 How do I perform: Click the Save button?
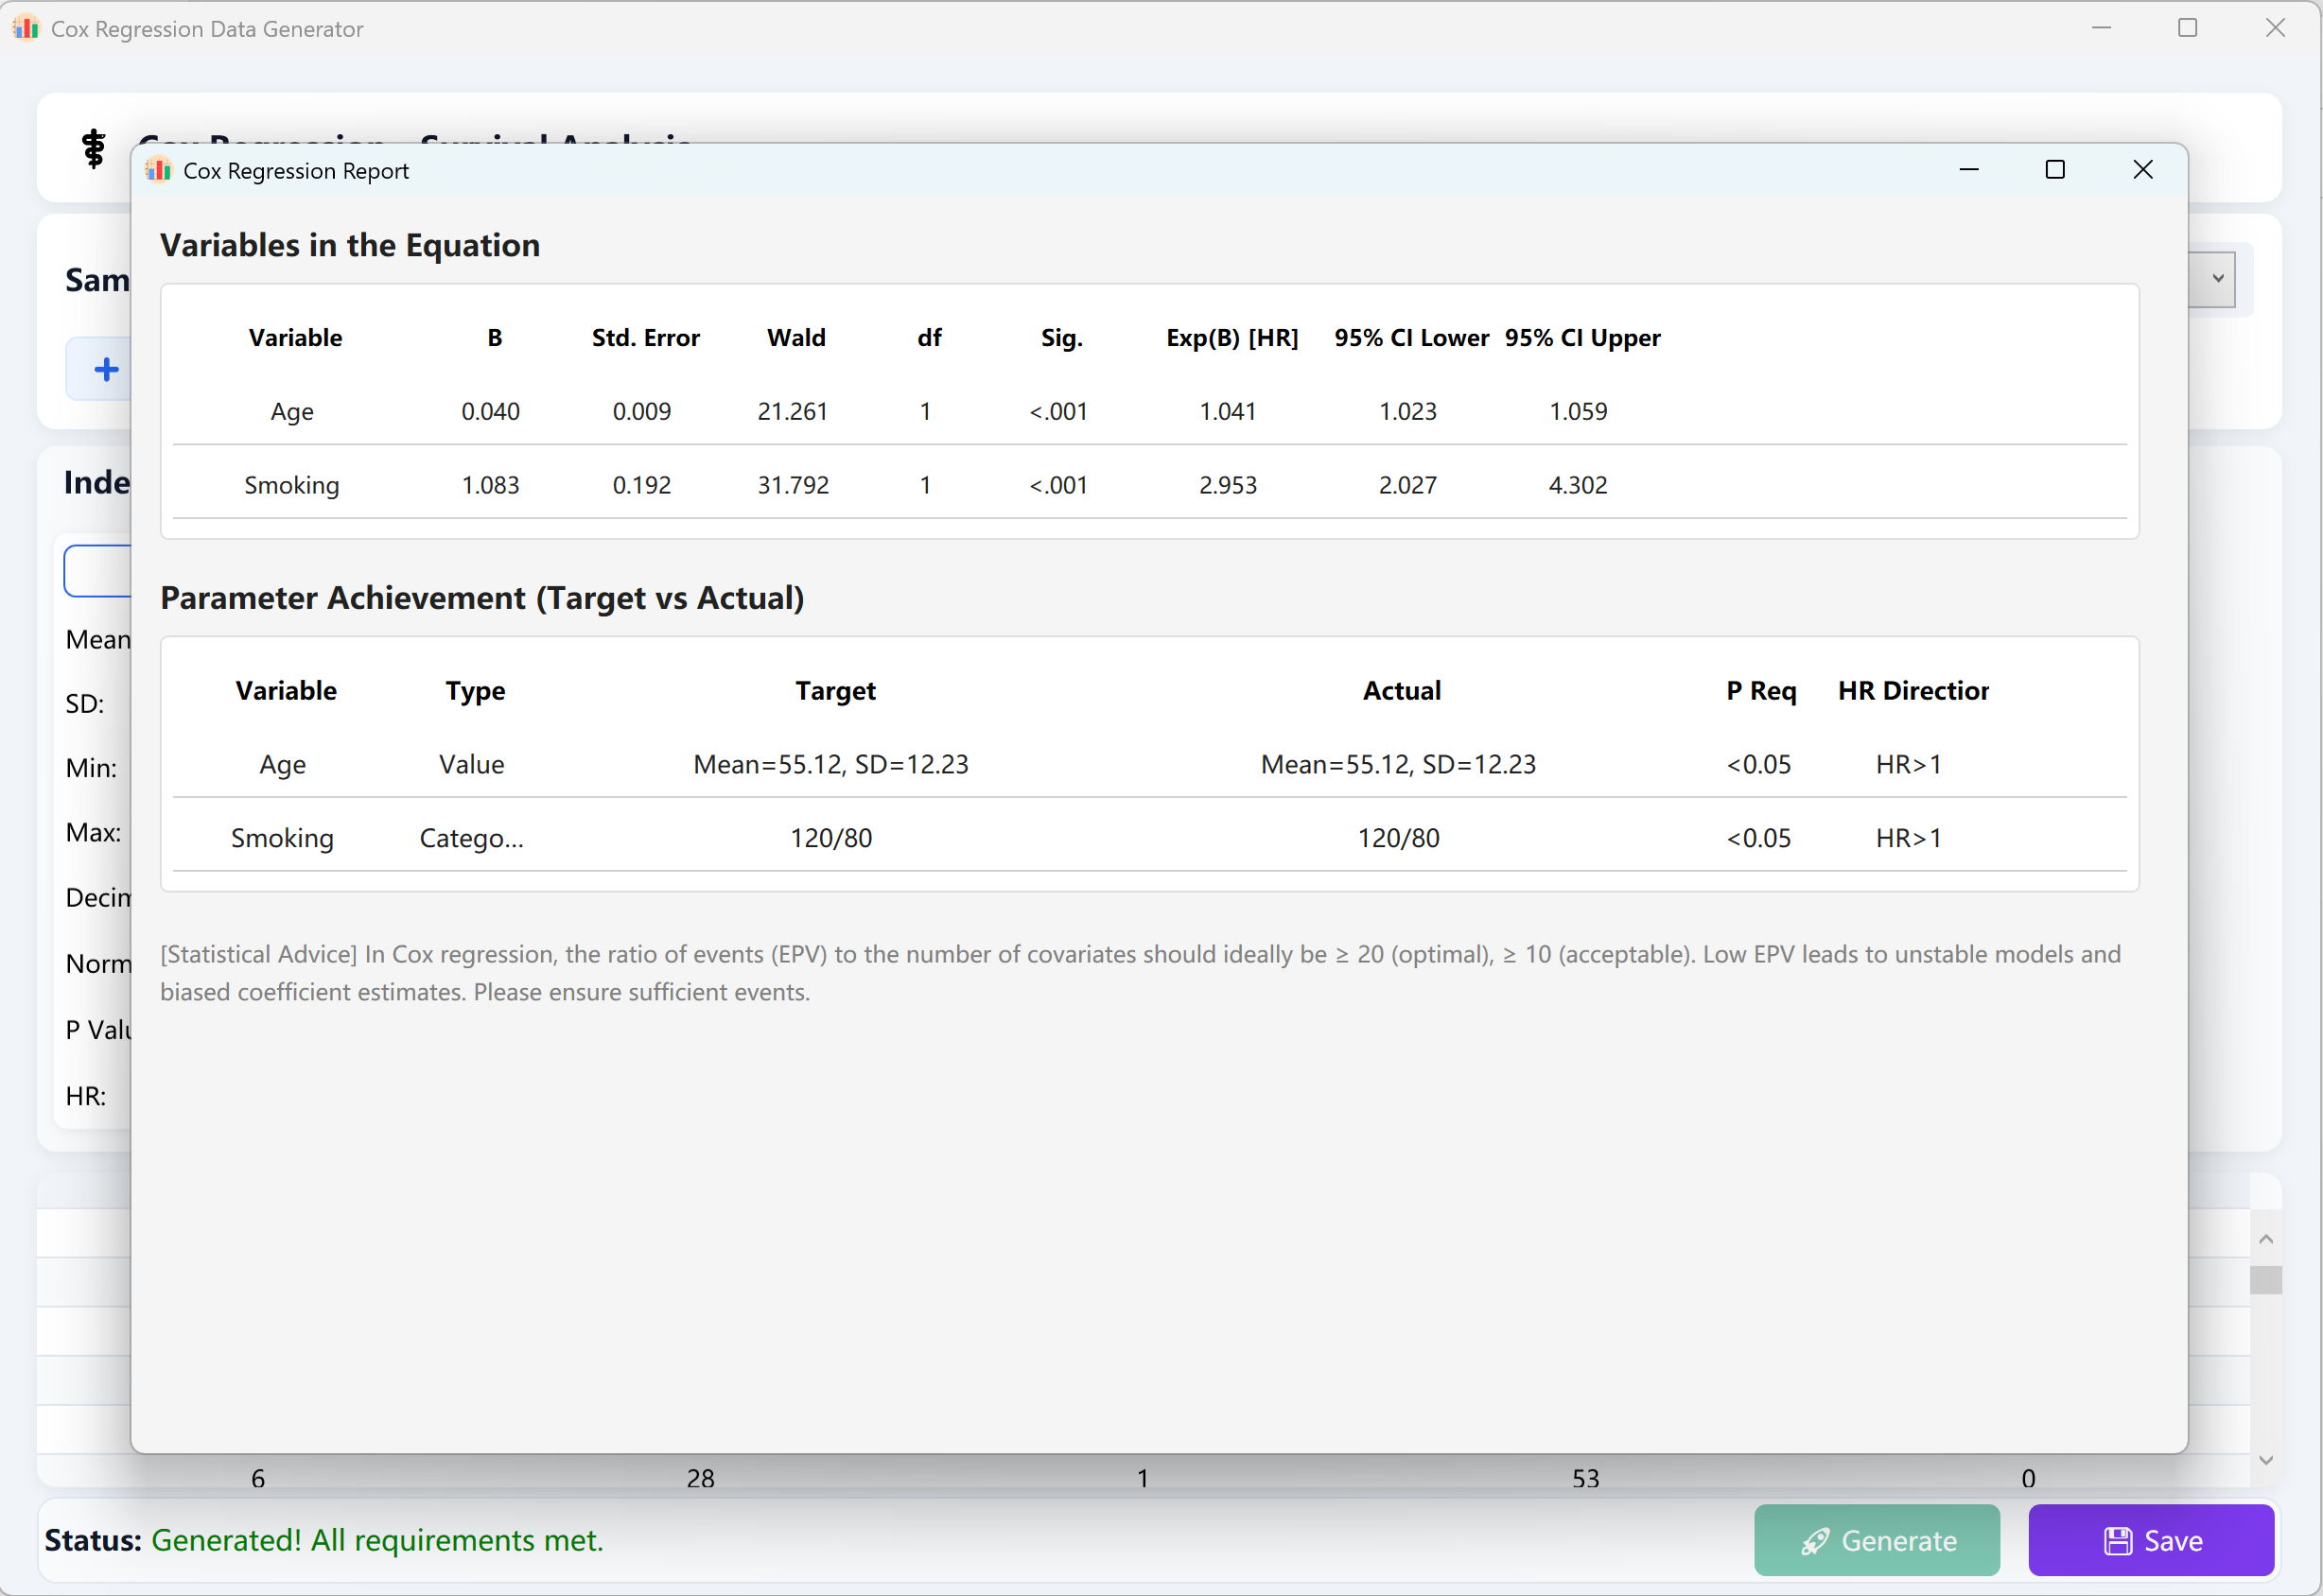coord(2151,1540)
